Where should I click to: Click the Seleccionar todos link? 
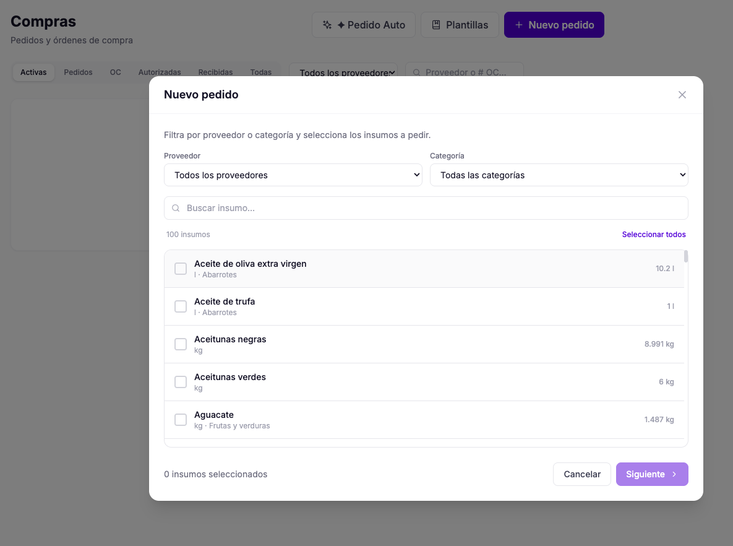[x=654, y=235]
